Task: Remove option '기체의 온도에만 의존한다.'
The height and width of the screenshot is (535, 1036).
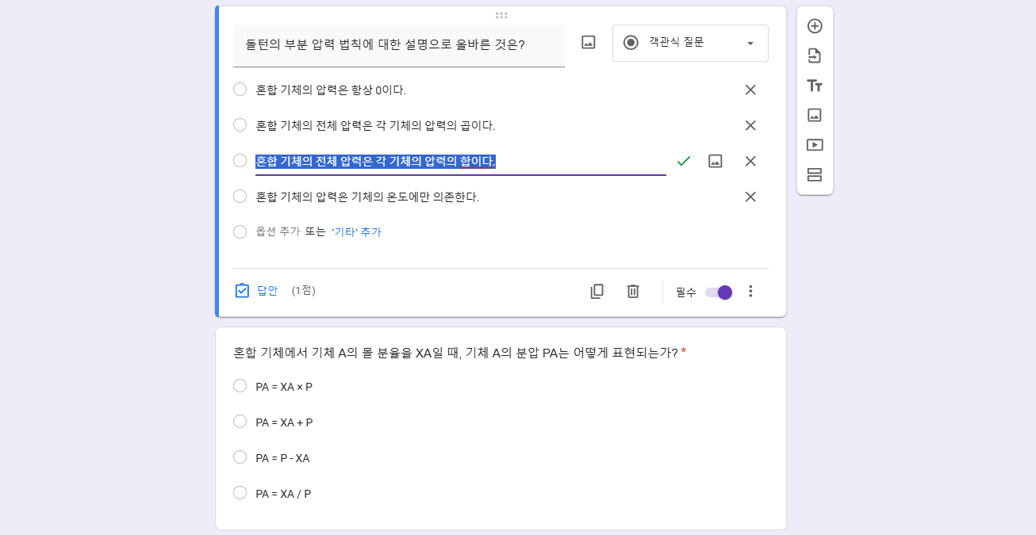Action: point(750,197)
